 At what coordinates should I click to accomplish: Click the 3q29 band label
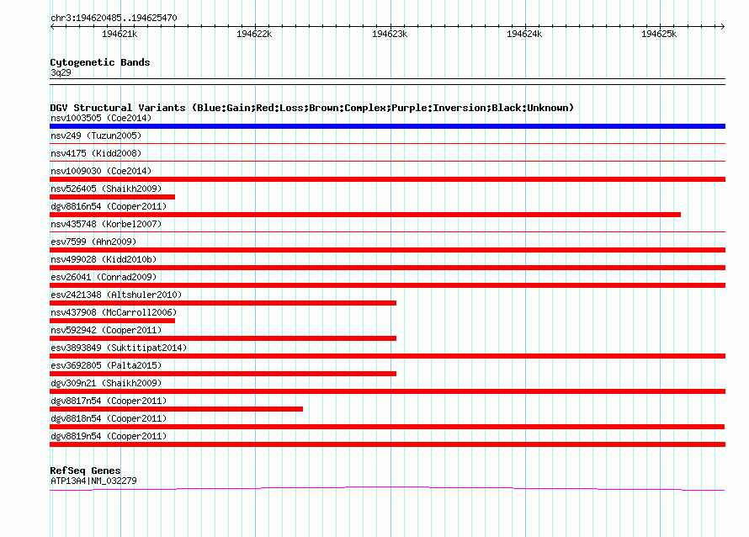(61, 72)
